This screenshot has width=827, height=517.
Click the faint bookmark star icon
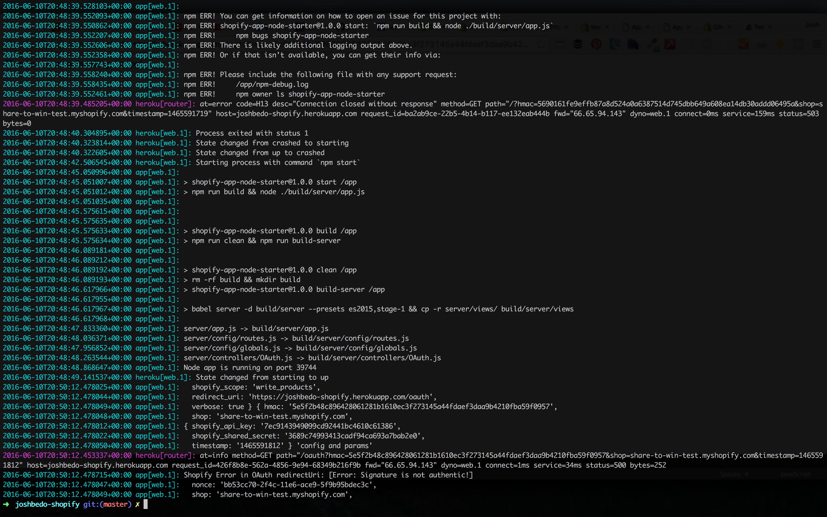pos(541,44)
